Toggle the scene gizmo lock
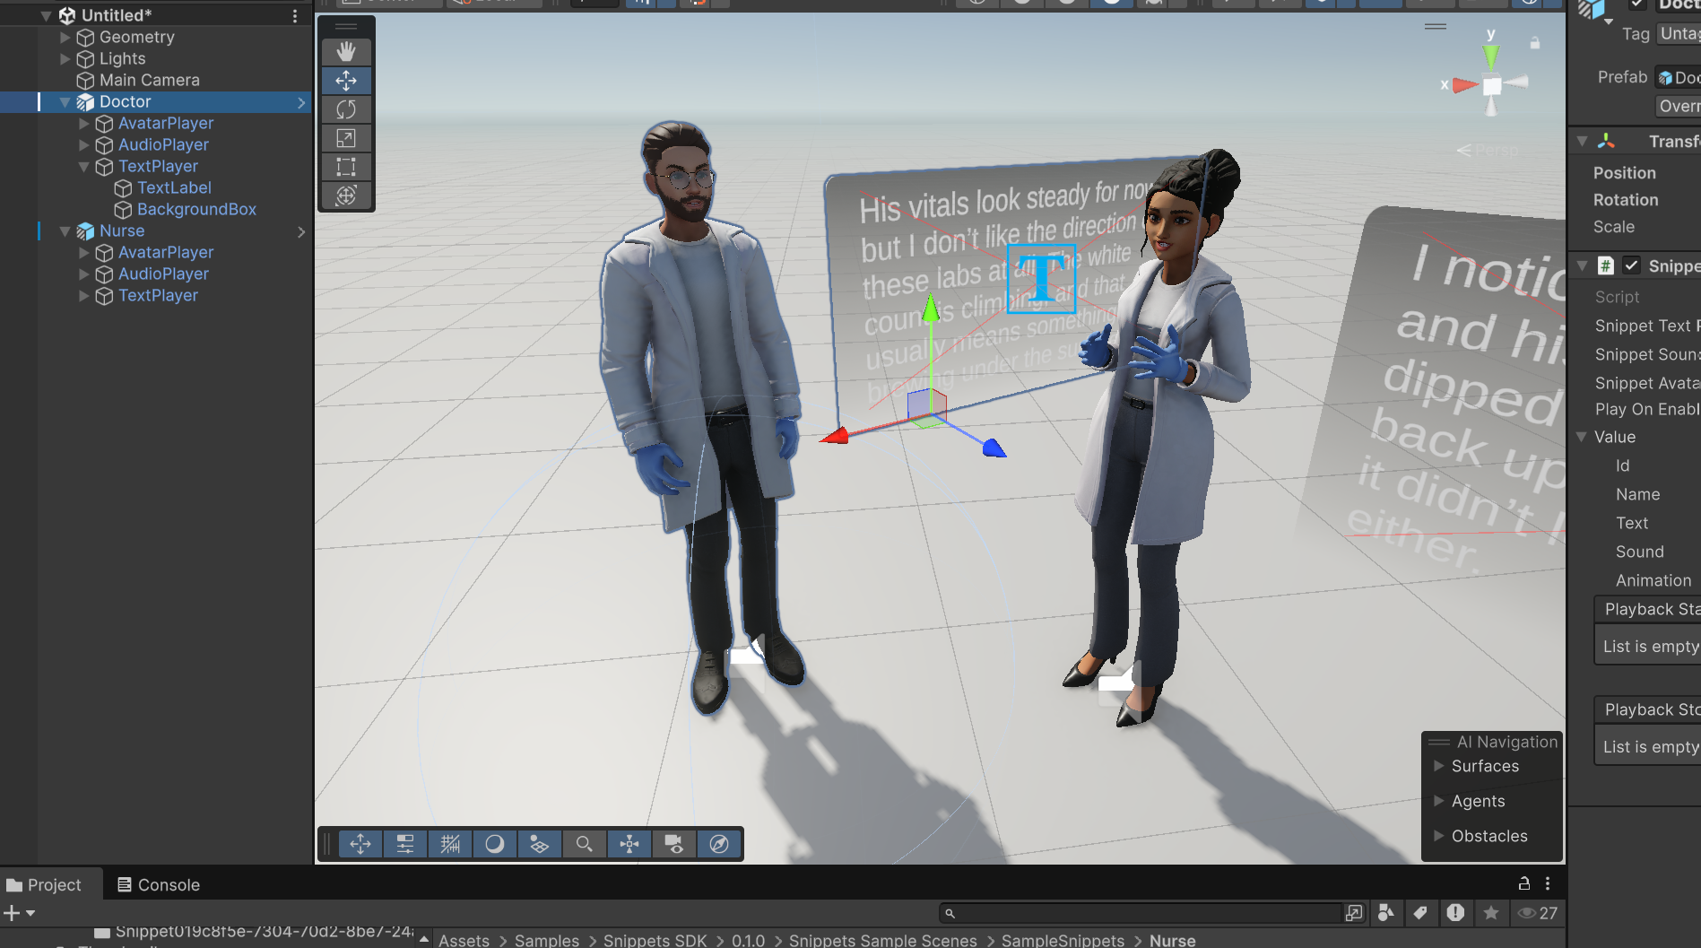The width and height of the screenshot is (1701, 948). 1535,42
